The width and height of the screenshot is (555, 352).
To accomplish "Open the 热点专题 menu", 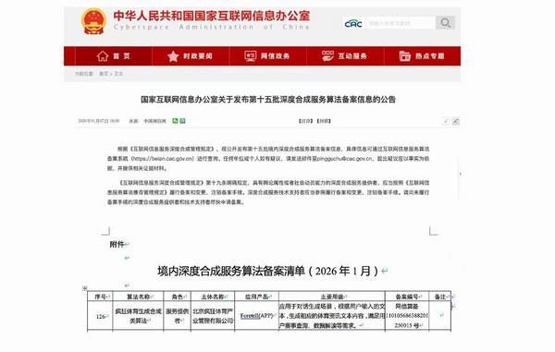I will coord(422,55).
